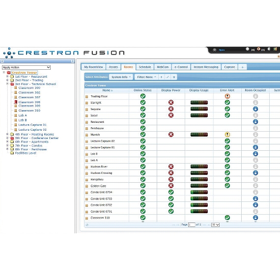
Task: Click the collapse arrow icon at left of the tree panel header
Action: (x=2, y=61)
